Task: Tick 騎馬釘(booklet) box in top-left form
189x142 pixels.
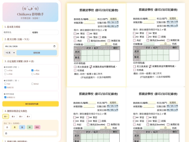Action: pyautogui.click(x=89, y=41)
